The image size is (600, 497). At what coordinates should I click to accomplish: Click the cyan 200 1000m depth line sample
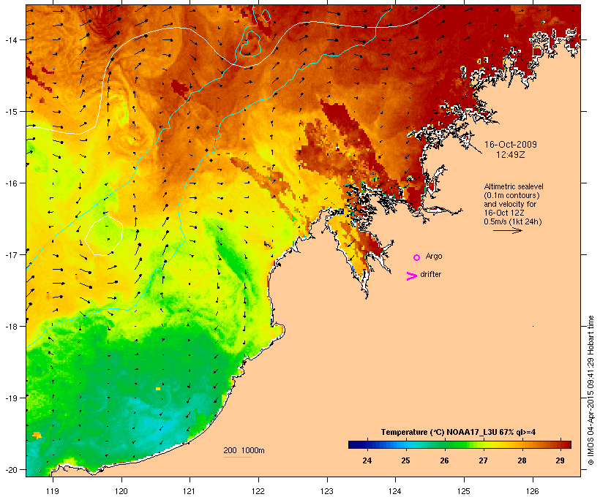click(238, 457)
